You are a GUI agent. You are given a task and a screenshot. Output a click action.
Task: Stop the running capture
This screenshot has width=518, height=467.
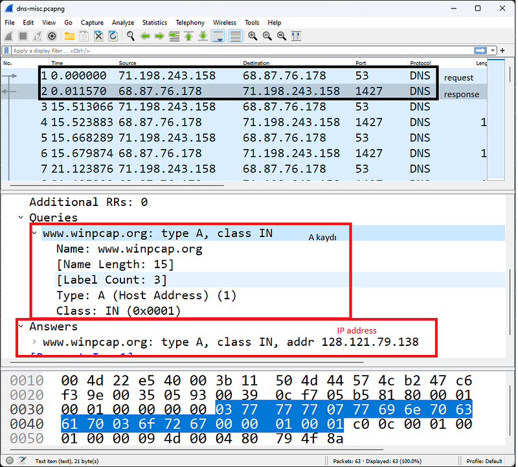23,36
